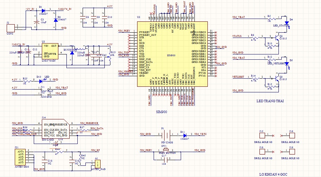This screenshot has width=321, height=177.
Task: Select the yellow SIM900 chip body U2
Action: 172,54
